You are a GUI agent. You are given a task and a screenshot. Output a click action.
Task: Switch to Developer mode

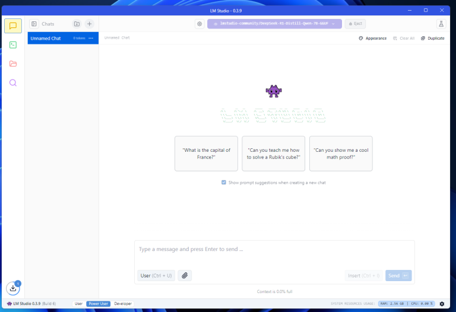[x=123, y=304]
